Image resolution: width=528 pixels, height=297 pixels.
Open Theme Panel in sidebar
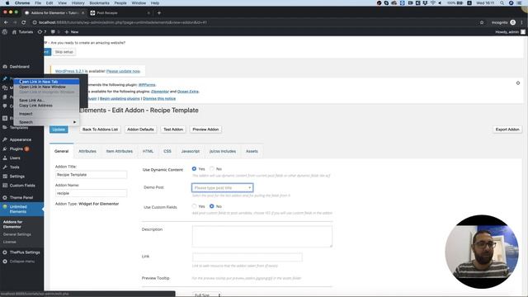click(21, 197)
